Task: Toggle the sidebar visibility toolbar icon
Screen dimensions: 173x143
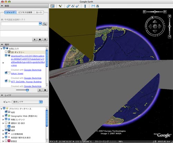Action: (x=53, y=6)
